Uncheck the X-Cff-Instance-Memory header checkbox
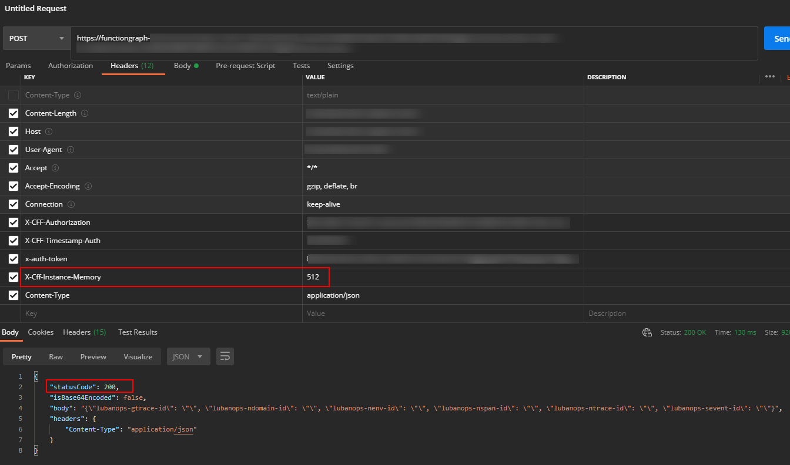This screenshot has height=465, width=790. tap(14, 277)
